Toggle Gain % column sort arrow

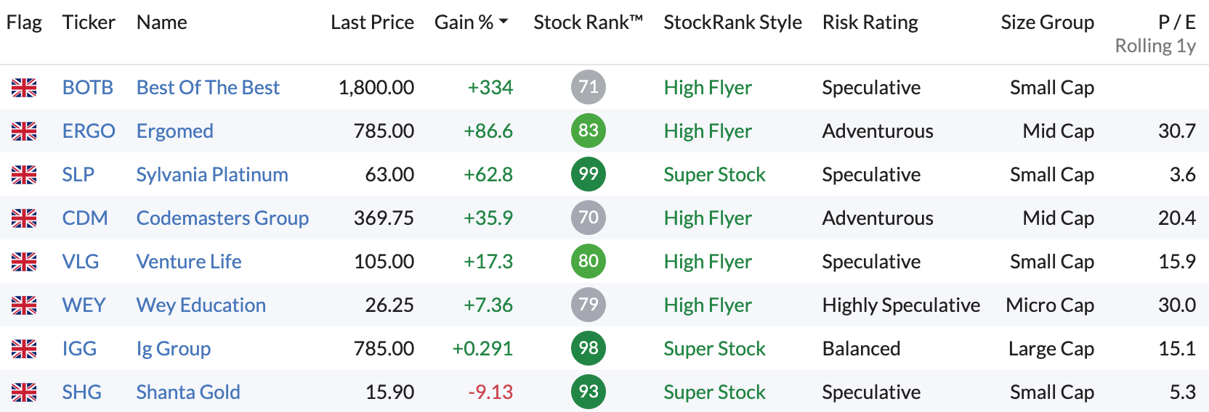click(x=504, y=22)
